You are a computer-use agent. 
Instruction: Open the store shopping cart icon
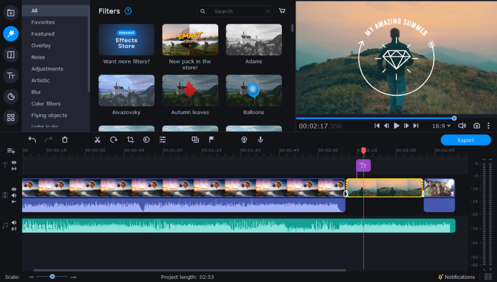(282, 11)
